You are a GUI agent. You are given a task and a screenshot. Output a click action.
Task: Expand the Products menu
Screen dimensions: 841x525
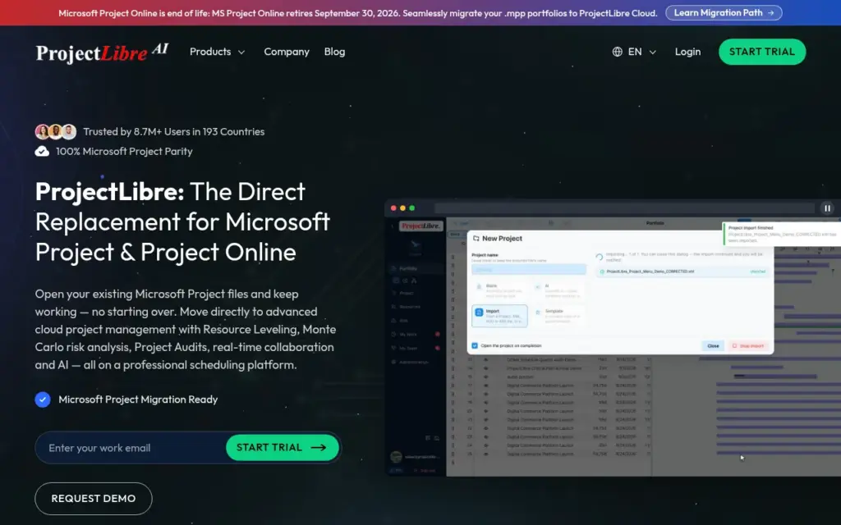pos(217,52)
